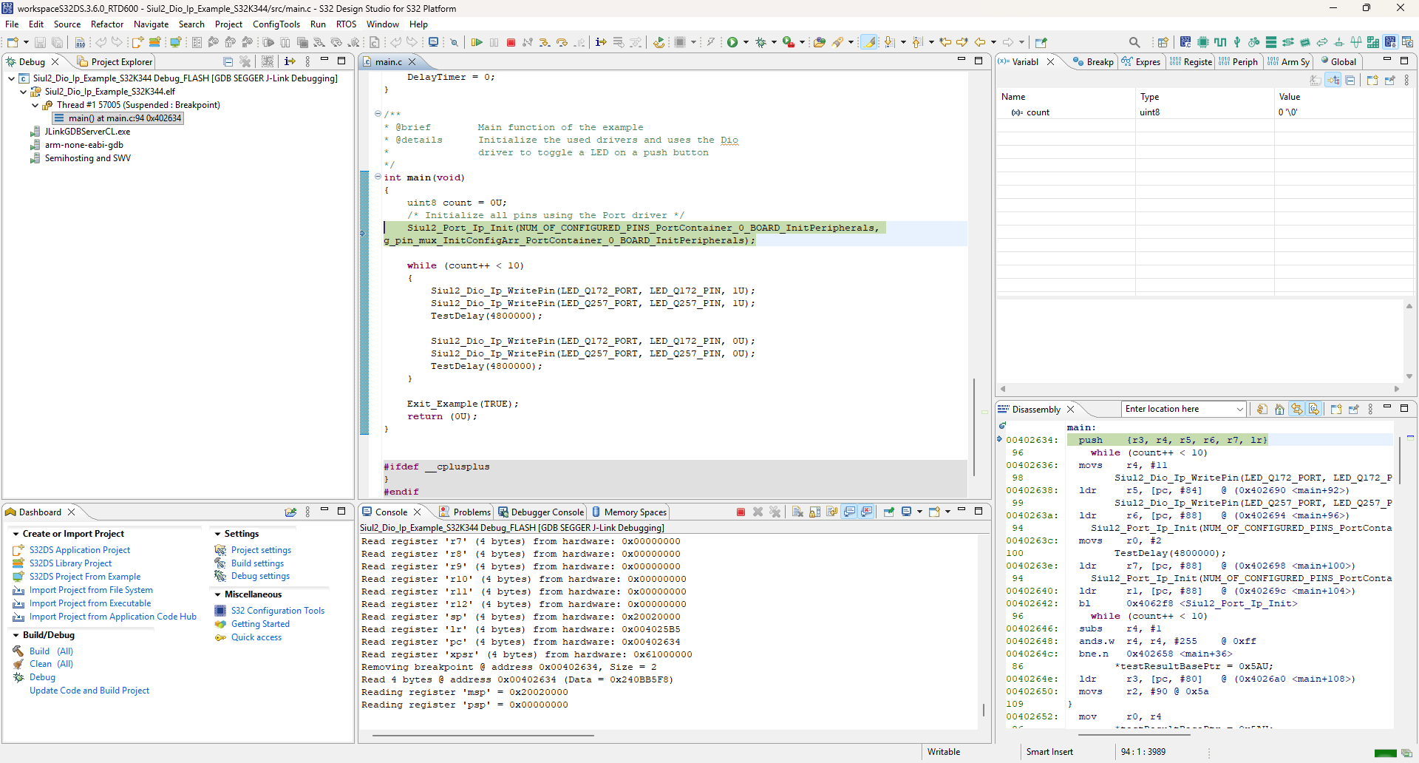Toggle Word Wrap in Console toolbar
The height and width of the screenshot is (763, 1419).
831,512
